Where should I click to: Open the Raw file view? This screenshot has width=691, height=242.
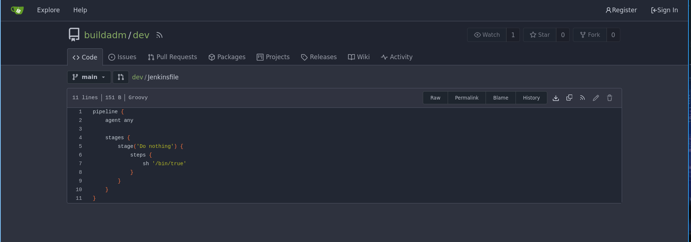pyautogui.click(x=435, y=98)
